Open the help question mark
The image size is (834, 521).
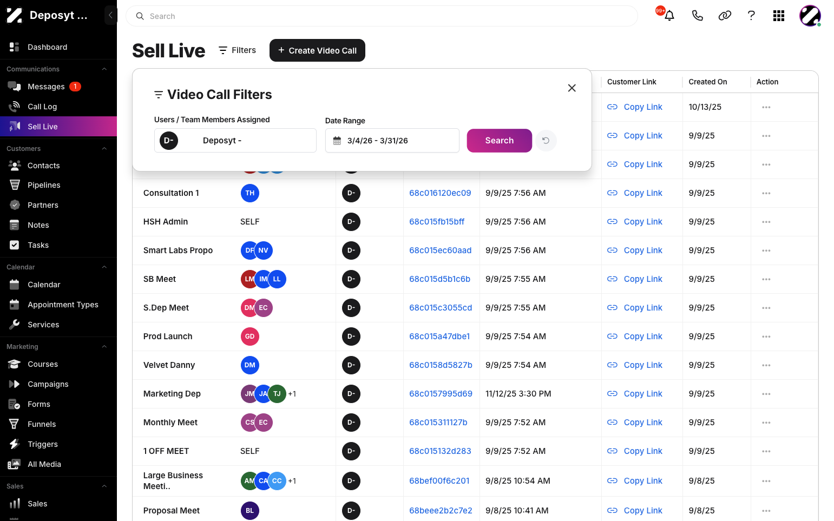point(751,16)
